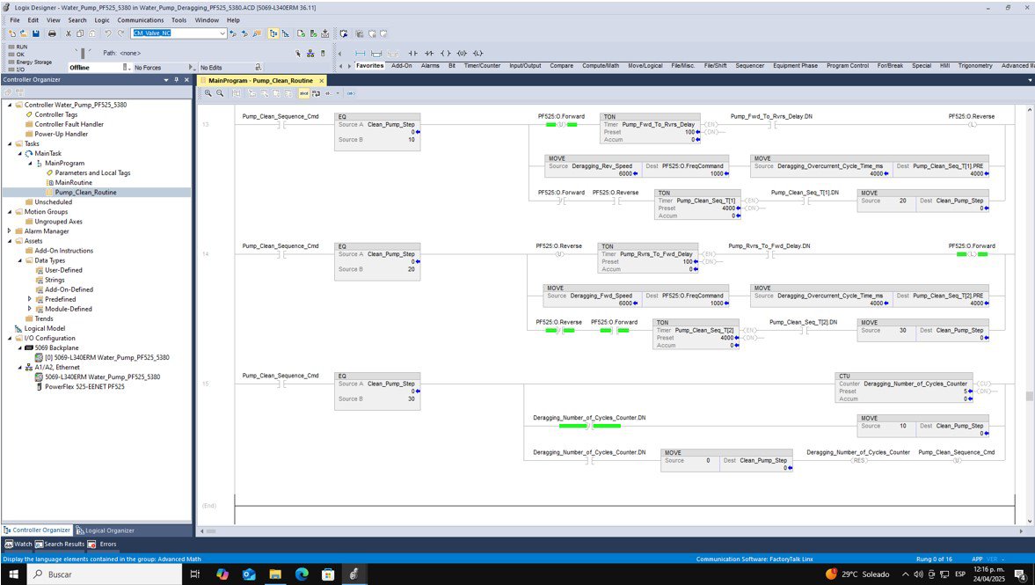1035x585 pixels.
Task: Open the tag search combo box dropdown
Action: (x=222, y=33)
